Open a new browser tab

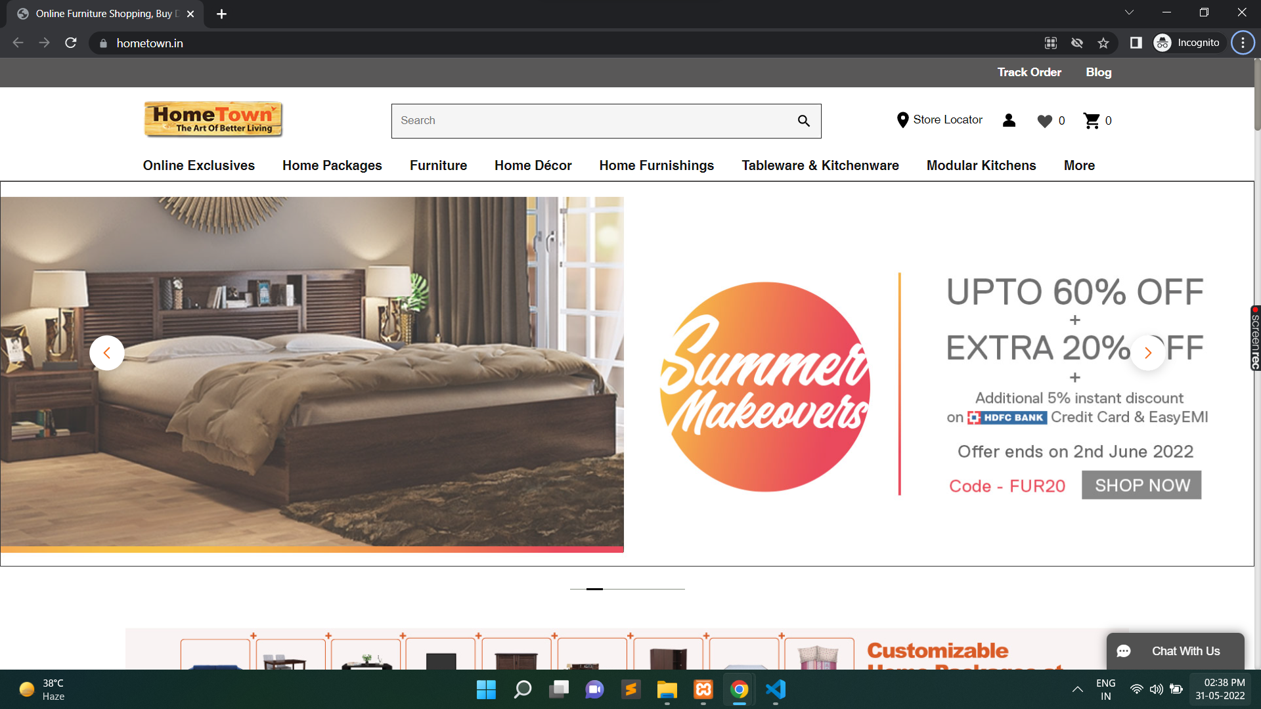click(221, 14)
